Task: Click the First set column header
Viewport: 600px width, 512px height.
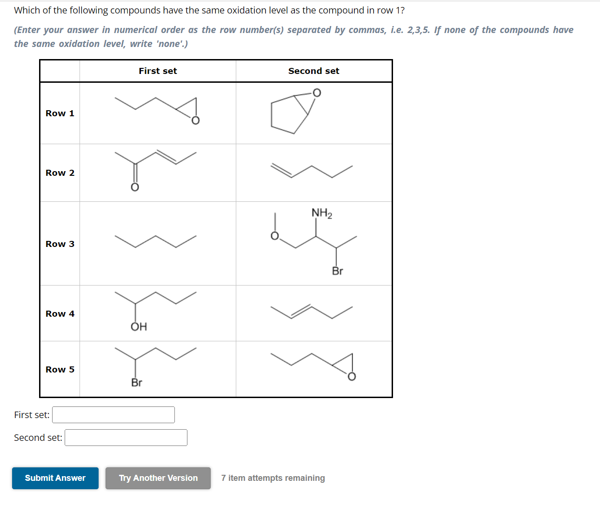Action: [158, 71]
